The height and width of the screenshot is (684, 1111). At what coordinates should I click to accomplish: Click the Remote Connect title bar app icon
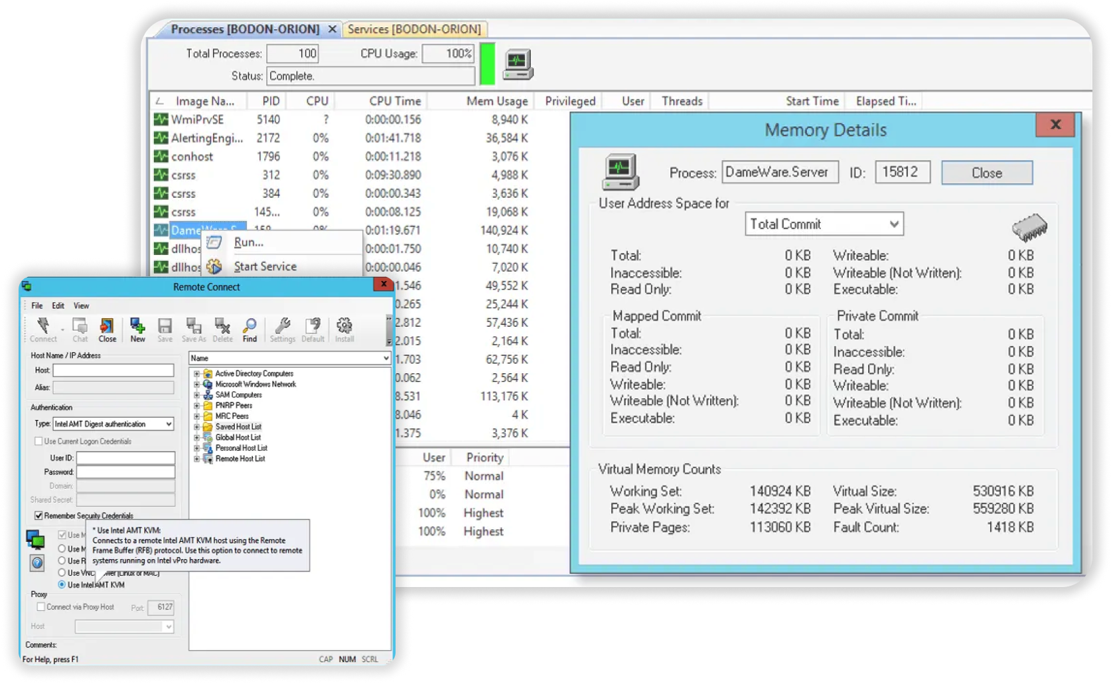pyautogui.click(x=27, y=286)
